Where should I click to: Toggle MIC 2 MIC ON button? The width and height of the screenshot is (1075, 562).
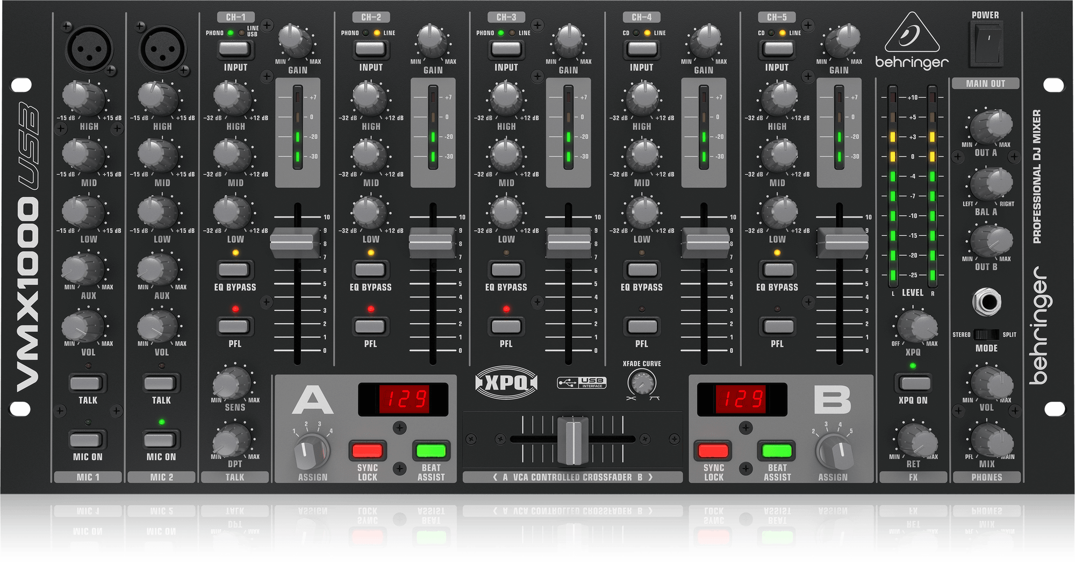[161, 440]
